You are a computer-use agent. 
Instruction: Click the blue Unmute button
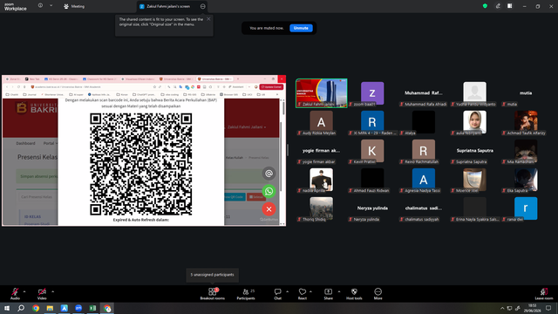coord(301,28)
